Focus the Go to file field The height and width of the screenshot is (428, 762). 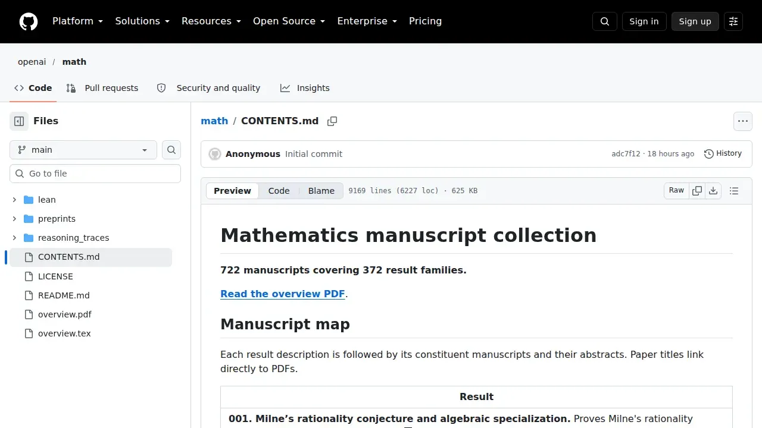[x=95, y=174]
